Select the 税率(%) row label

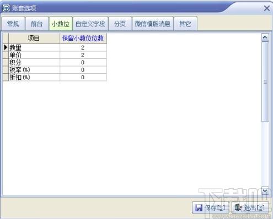[34, 70]
